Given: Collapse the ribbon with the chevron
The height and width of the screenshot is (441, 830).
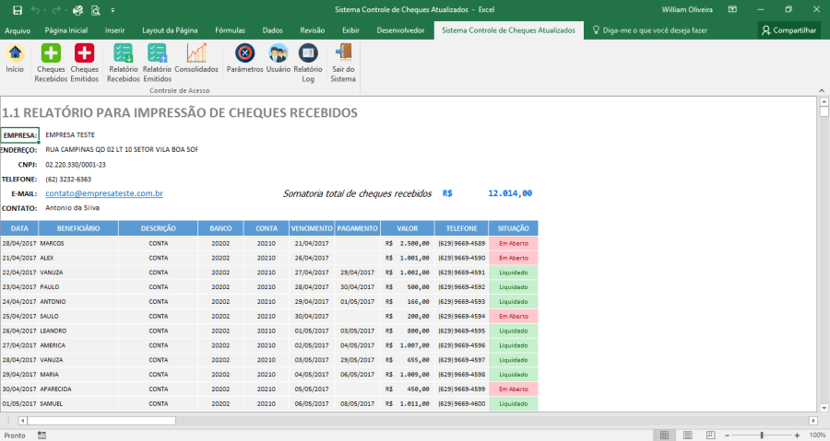Looking at the screenshot, I should [822, 90].
